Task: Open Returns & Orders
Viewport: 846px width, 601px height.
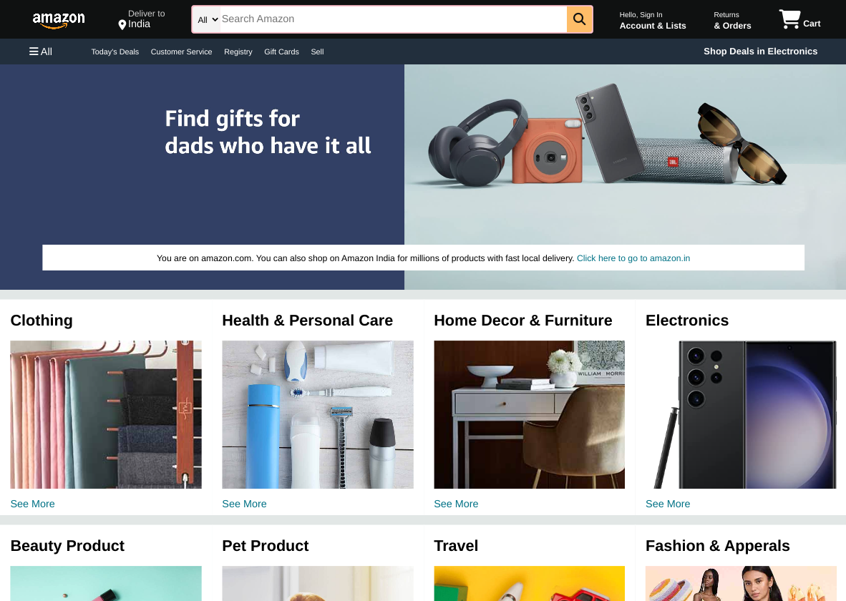Action: pos(732,21)
